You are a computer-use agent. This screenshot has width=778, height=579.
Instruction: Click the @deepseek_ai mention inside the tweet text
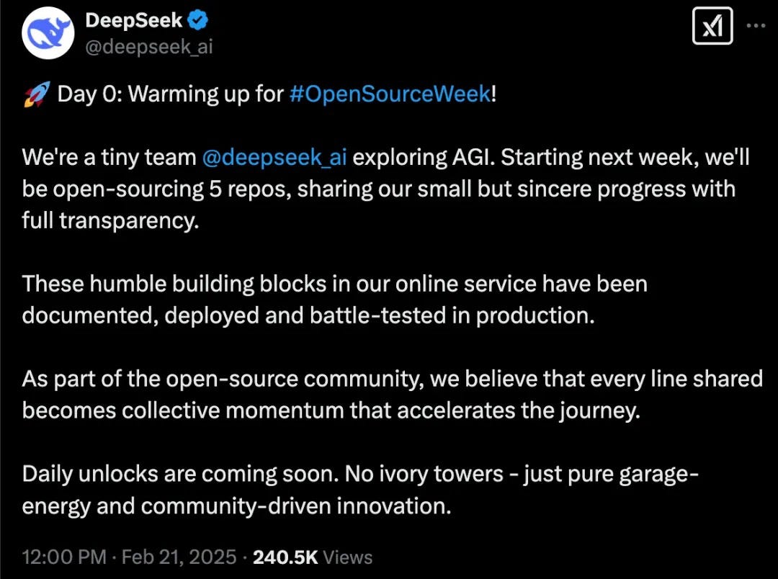(x=274, y=156)
